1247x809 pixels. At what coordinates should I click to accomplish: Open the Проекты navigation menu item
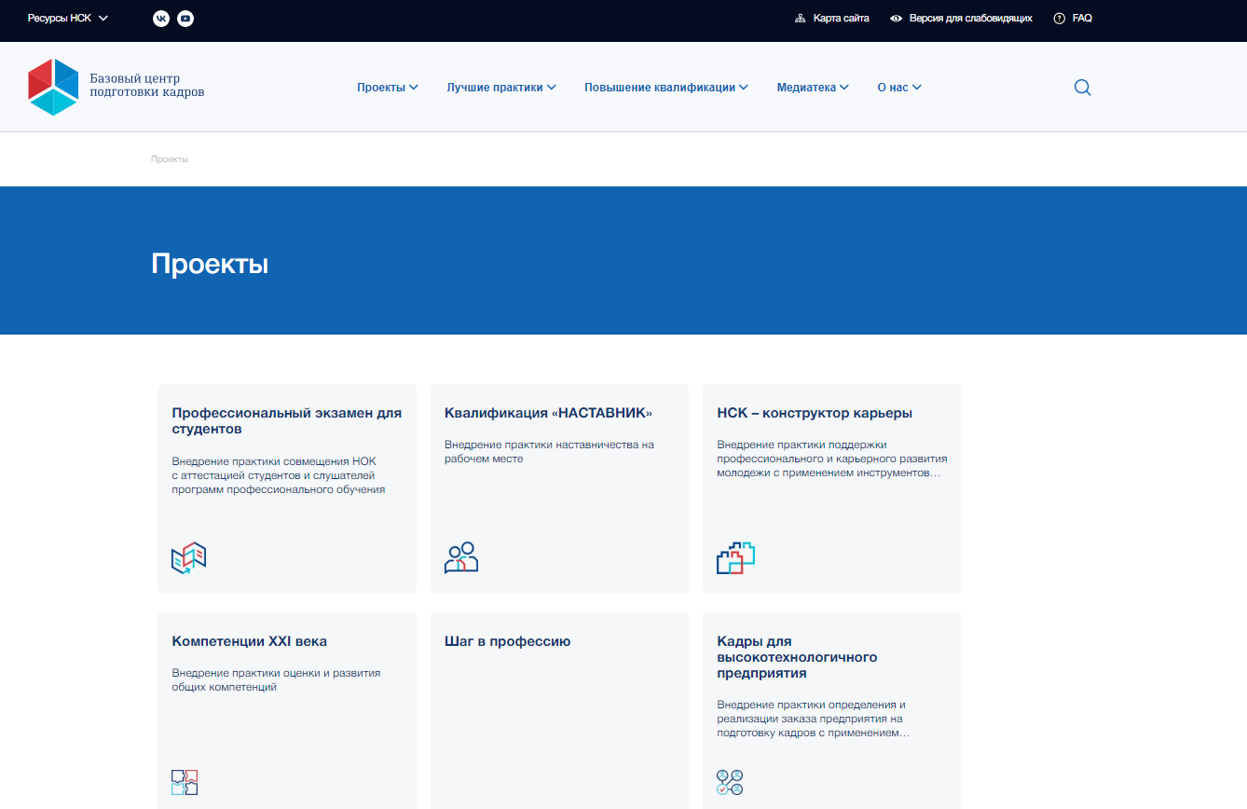point(381,88)
